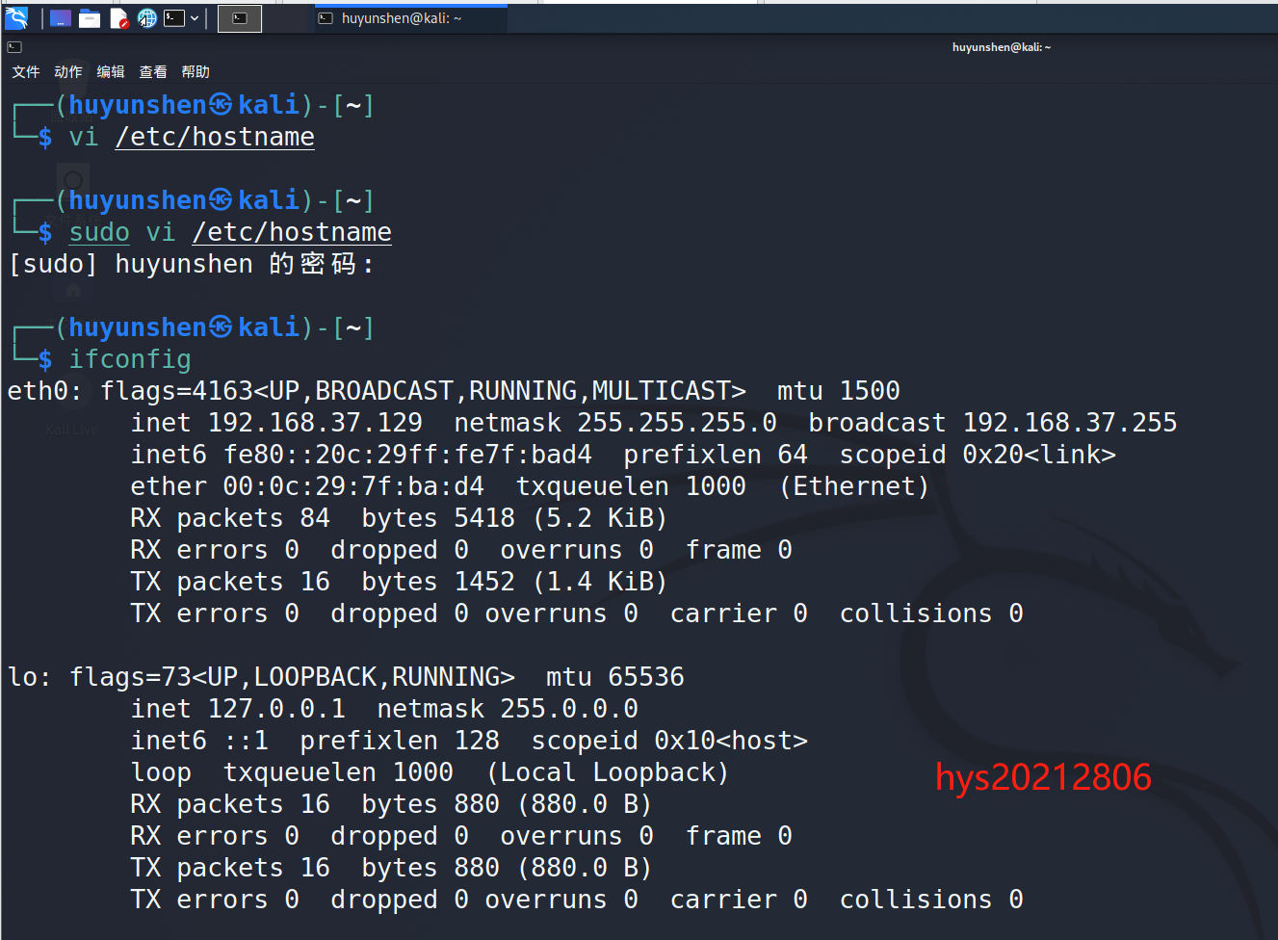This screenshot has width=1278, height=940.
Task: Open the 查看 menu
Action: (153, 72)
